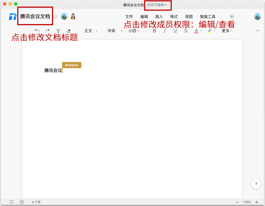This screenshot has height=206, width=265.
Task: Click the play presentation icon
Action: pos(232,16)
